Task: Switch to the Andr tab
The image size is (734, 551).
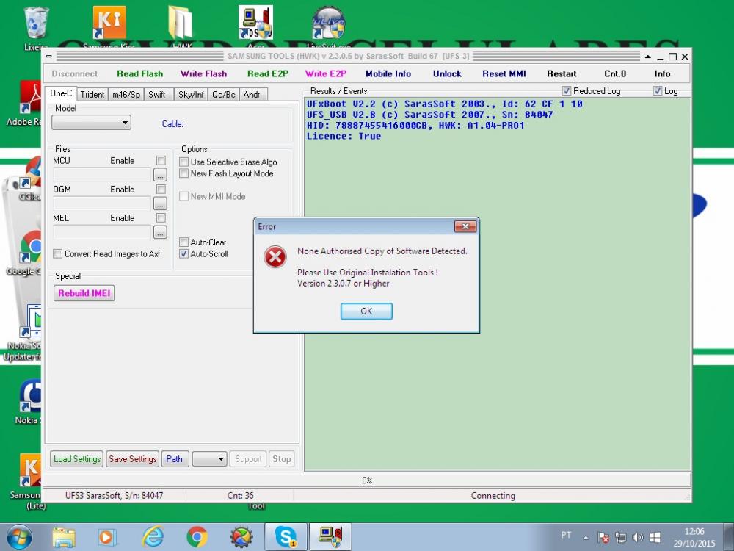Action: 252,95
